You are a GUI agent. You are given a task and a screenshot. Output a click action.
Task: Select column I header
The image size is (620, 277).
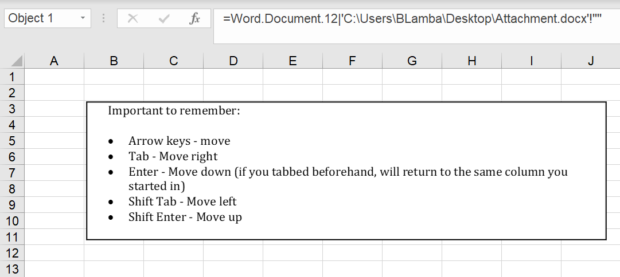(531, 61)
